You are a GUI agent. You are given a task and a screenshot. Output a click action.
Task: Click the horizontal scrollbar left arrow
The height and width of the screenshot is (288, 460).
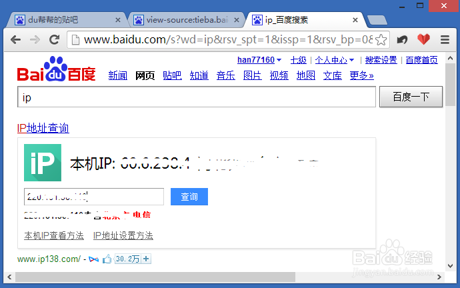click(x=9, y=277)
